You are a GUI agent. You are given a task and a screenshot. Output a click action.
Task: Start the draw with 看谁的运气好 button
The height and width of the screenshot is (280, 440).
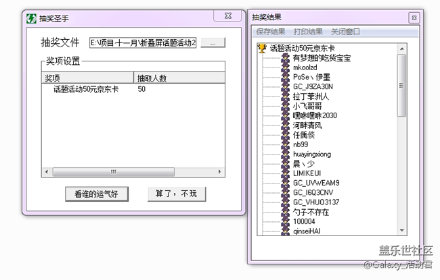97,194
